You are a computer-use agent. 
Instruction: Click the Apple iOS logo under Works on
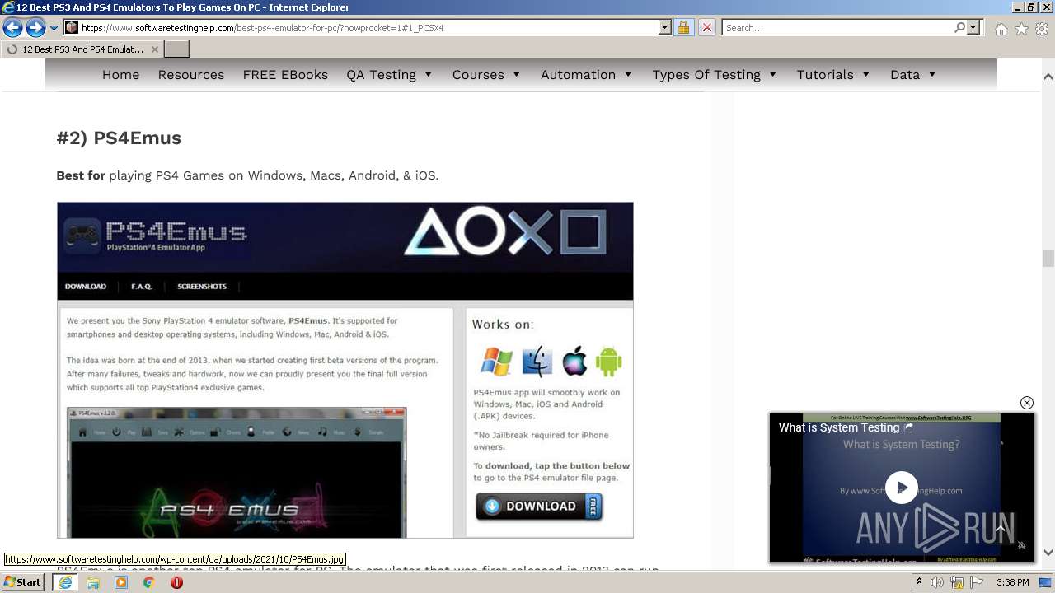pos(574,361)
